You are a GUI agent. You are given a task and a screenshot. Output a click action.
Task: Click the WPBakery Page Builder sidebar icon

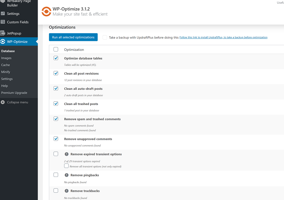tap(3, 1)
